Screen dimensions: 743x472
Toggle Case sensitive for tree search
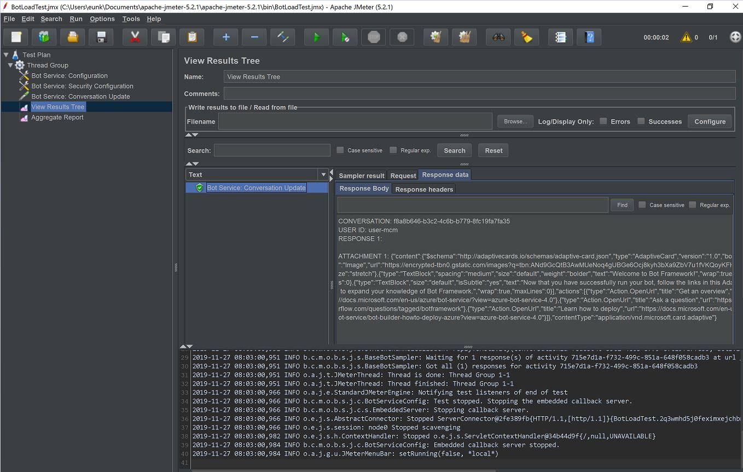coord(340,150)
